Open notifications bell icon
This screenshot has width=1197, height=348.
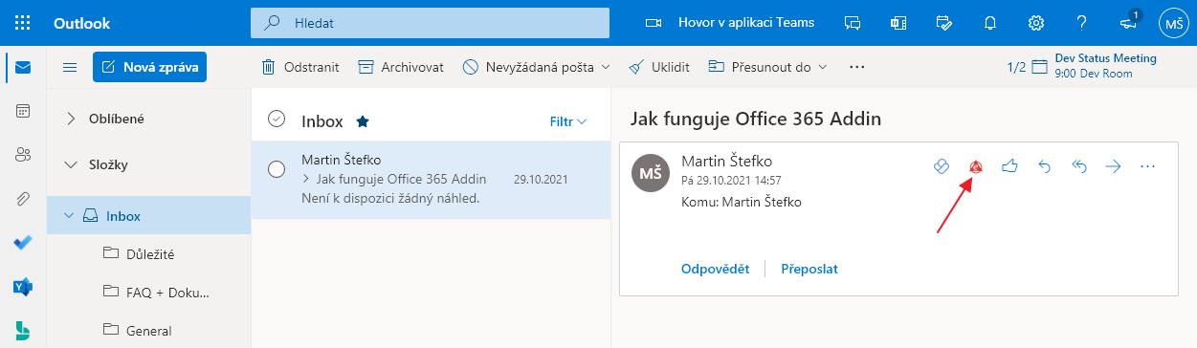[991, 23]
